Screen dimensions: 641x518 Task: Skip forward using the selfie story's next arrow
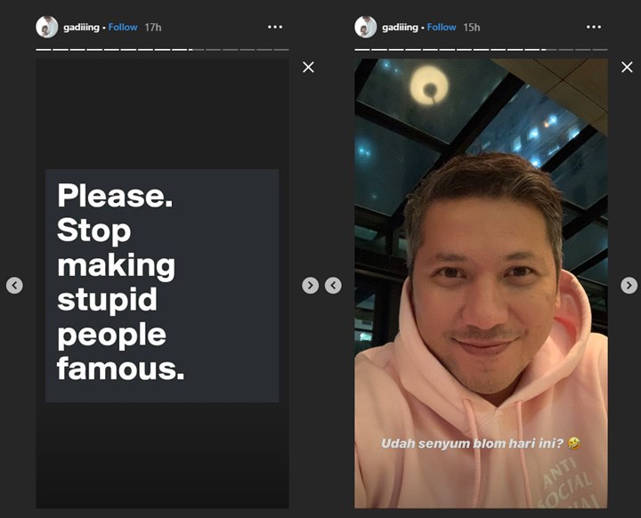point(629,286)
